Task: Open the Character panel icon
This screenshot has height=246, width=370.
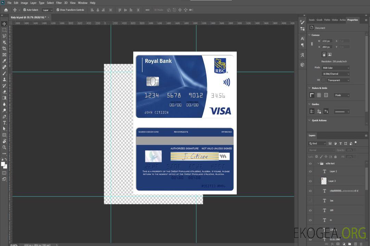Action: [302, 38]
